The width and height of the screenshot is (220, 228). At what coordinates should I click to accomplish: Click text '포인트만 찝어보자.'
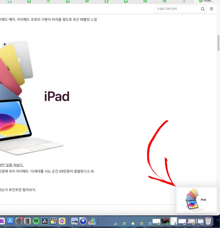[x=22, y=189]
